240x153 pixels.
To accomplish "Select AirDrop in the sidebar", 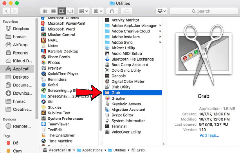I will coord(20,45).
